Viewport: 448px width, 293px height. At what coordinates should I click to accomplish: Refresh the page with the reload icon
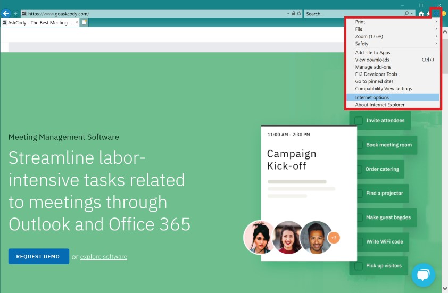(299, 13)
